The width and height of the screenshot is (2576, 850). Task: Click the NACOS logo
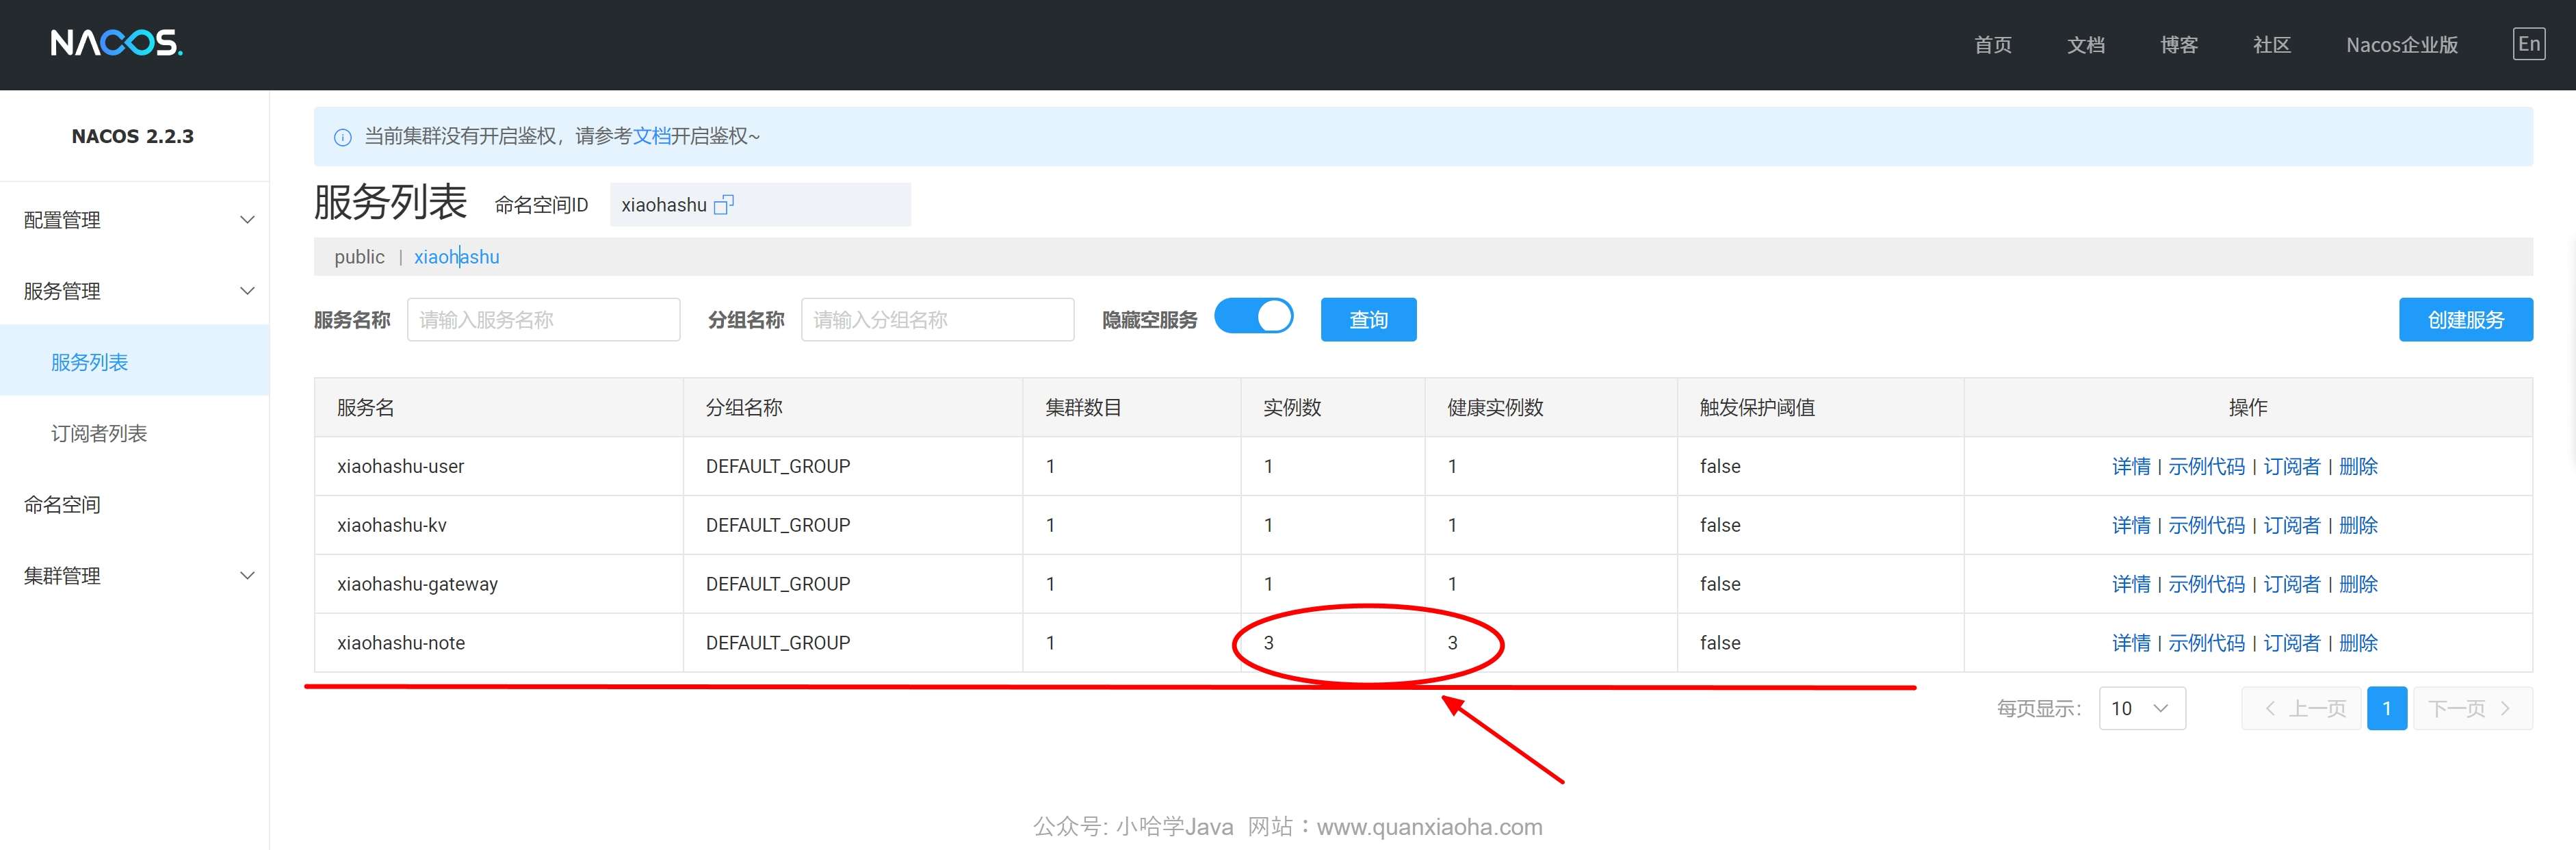tap(116, 43)
